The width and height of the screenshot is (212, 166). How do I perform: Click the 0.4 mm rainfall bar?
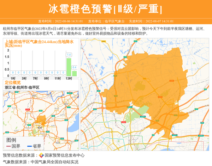point(74,73)
